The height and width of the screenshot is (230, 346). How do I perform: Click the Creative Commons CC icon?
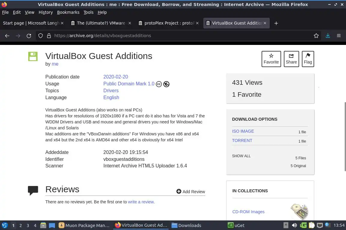pyautogui.click(x=159, y=84)
